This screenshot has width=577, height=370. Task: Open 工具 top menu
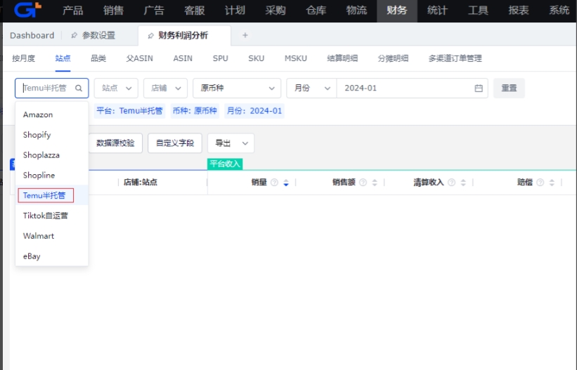coord(478,11)
